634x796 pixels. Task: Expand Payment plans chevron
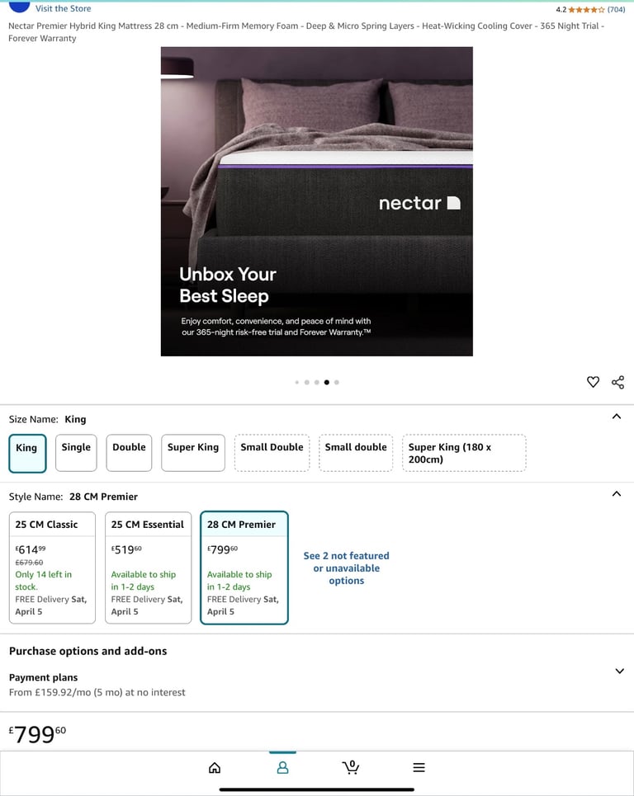[619, 671]
